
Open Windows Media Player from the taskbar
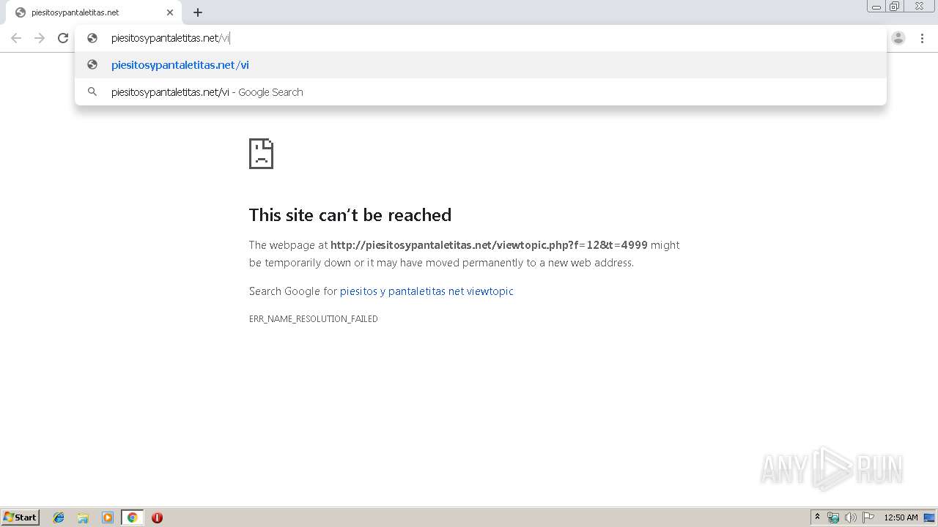[x=108, y=517]
